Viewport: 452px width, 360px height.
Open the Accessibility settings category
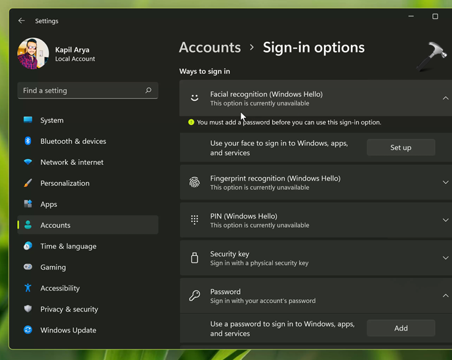60,288
